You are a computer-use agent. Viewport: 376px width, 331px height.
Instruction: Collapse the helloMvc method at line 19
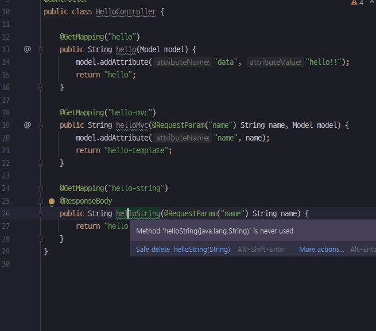point(40,126)
